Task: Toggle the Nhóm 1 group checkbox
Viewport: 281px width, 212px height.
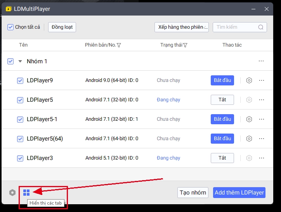Action: (x=10, y=61)
